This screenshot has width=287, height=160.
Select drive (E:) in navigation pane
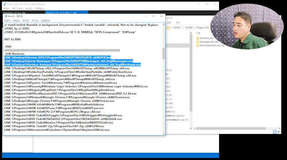[168, 79]
